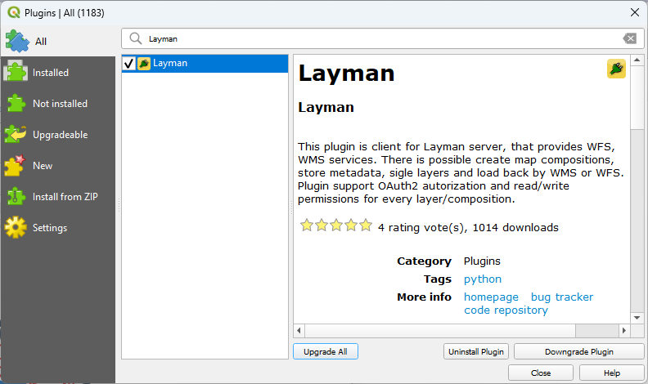Click the Layman plugin logo in description

click(616, 69)
